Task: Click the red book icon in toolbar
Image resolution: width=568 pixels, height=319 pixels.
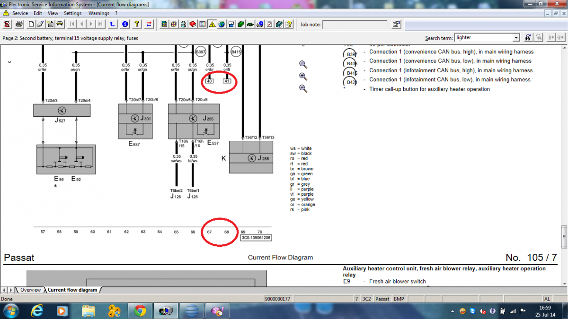Action: point(193,24)
